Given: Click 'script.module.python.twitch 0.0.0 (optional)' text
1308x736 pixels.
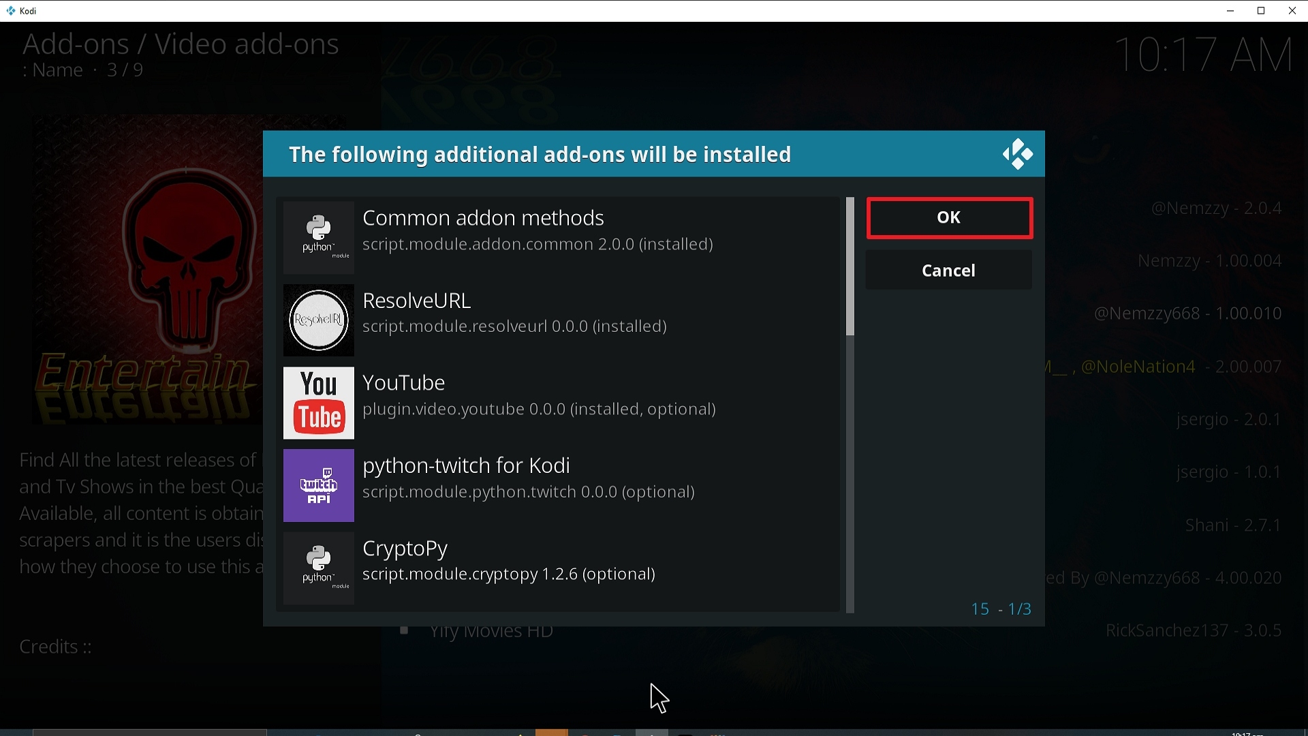Looking at the screenshot, I should pos(529,492).
